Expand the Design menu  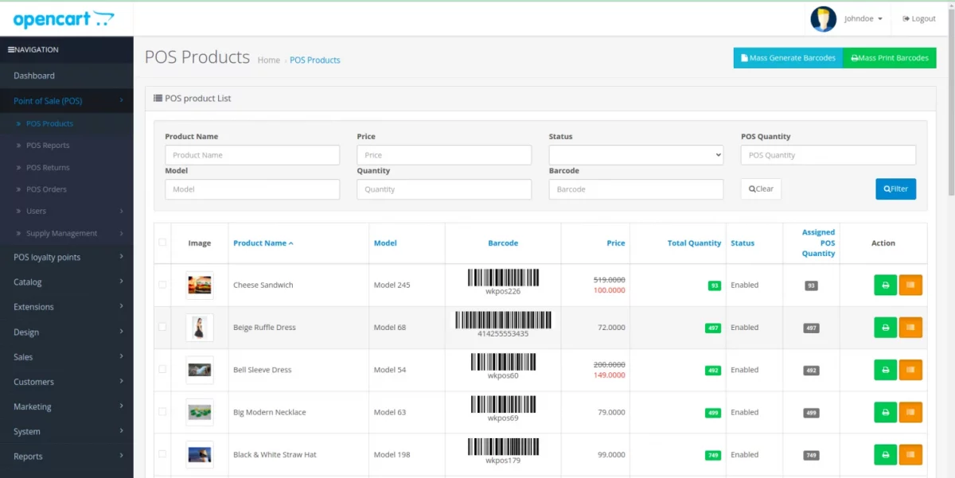coord(66,332)
